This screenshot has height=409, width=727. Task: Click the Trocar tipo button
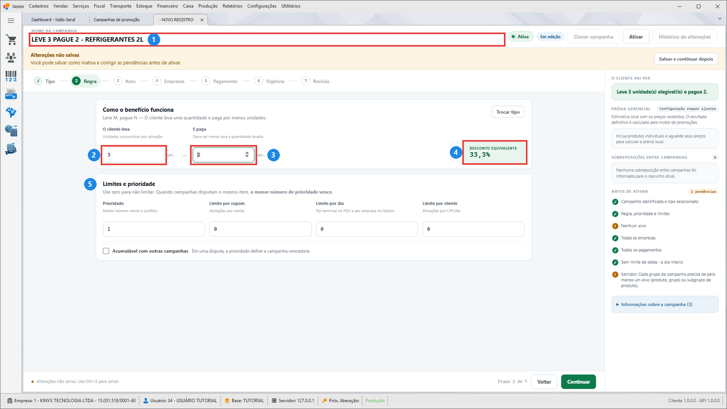[x=508, y=112]
